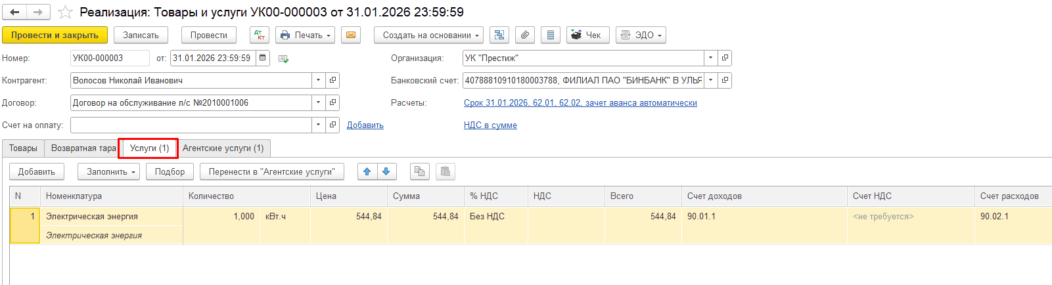Send document by email envelope icon
This screenshot has height=285, width=1052.
[x=352, y=35]
